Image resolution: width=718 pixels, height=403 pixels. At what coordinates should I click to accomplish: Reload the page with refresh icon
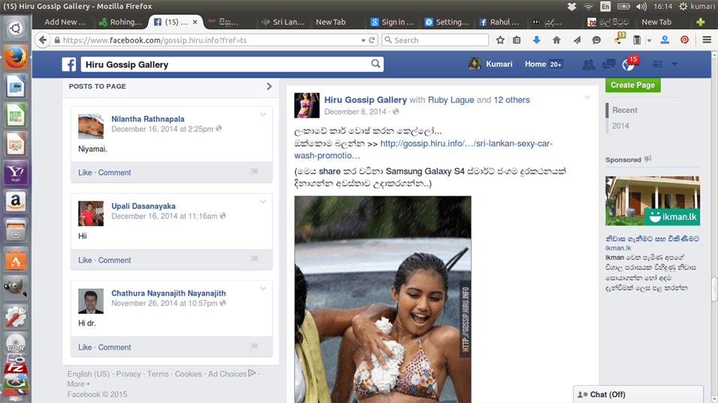[373, 41]
